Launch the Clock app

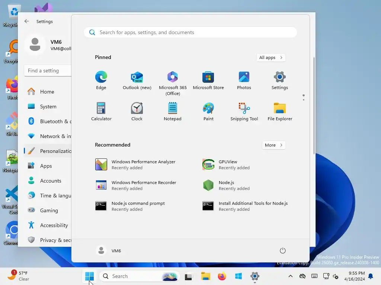tap(137, 111)
